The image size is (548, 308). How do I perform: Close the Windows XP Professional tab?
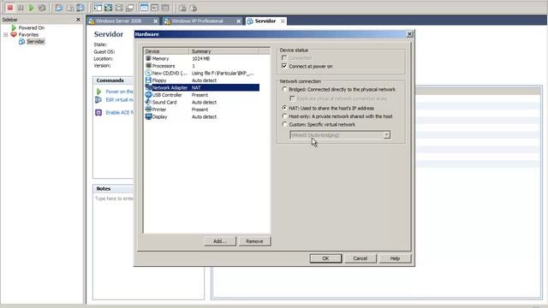(x=239, y=21)
